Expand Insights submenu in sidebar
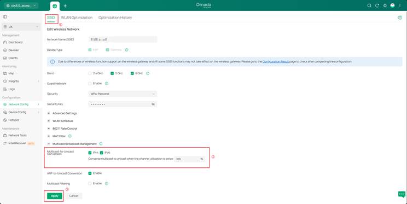 coord(38,81)
